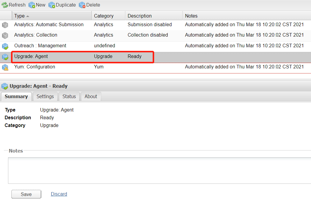Open the About tab
311x204 pixels.
coord(91,96)
